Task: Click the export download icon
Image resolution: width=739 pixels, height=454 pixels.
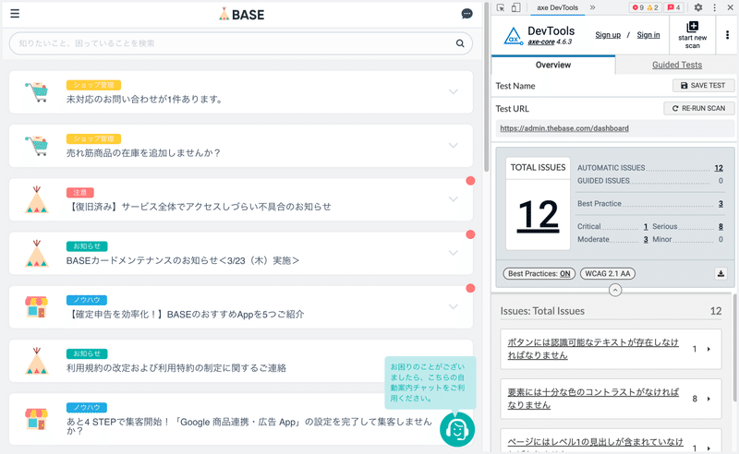Action: pos(721,274)
